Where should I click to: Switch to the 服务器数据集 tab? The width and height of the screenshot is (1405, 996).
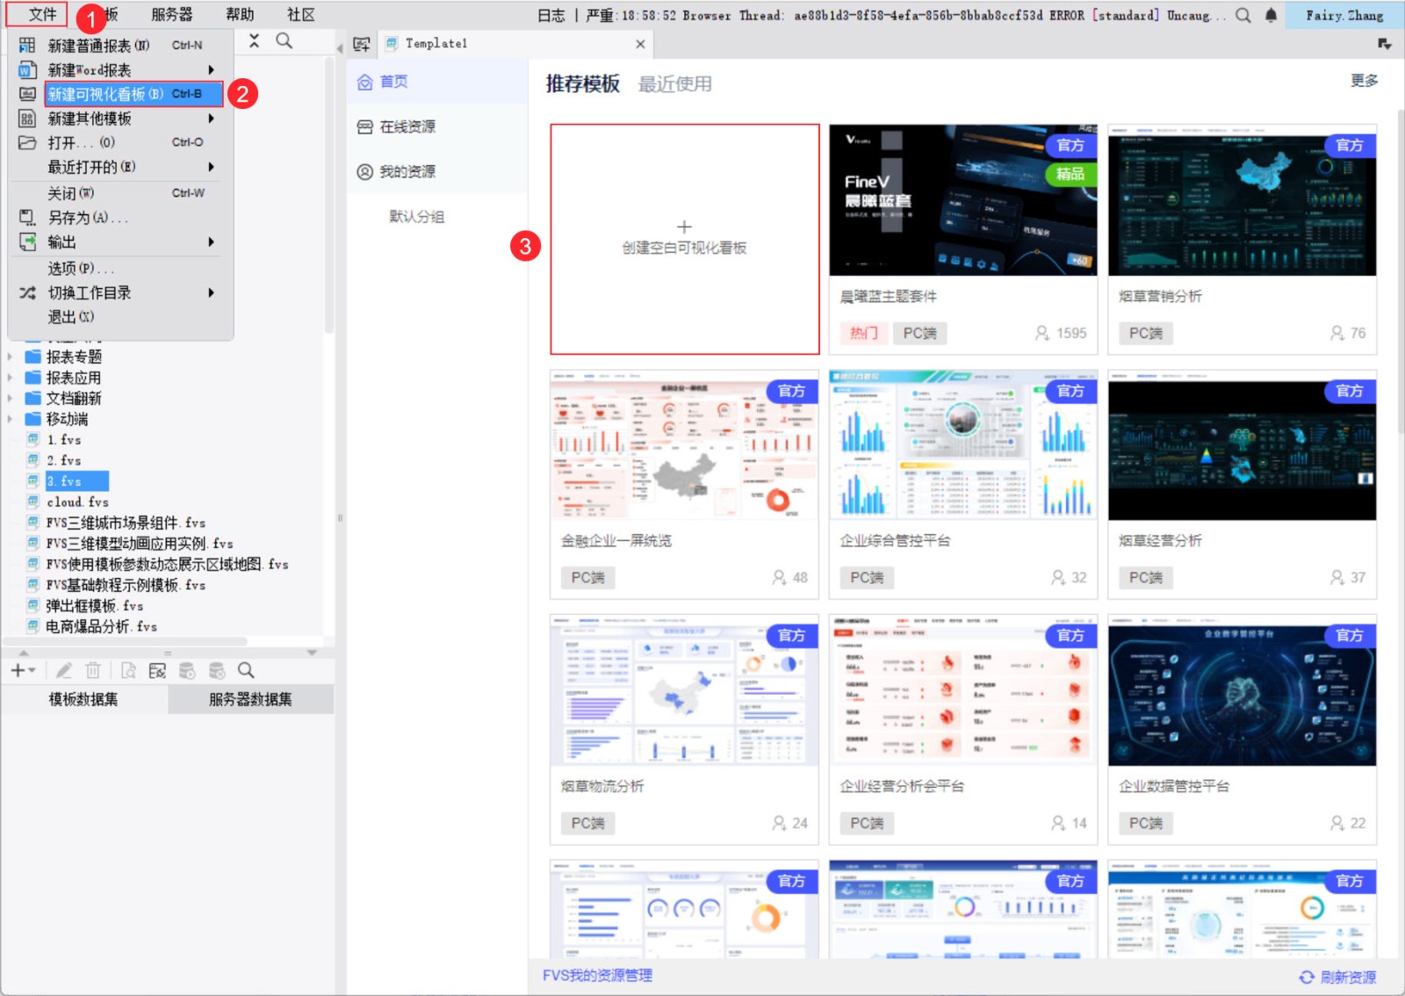[250, 699]
